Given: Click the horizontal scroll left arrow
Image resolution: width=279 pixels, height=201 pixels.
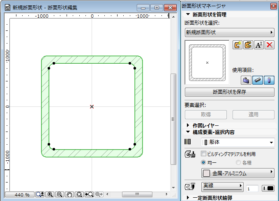Looking at the screenshot, I should pyautogui.click(x=107, y=194).
